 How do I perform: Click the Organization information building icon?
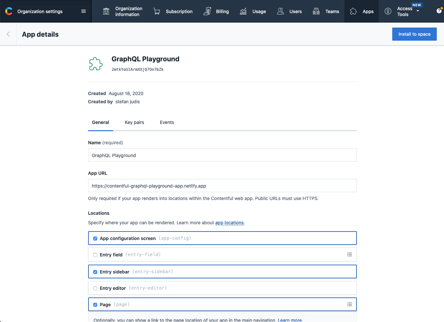pos(106,11)
